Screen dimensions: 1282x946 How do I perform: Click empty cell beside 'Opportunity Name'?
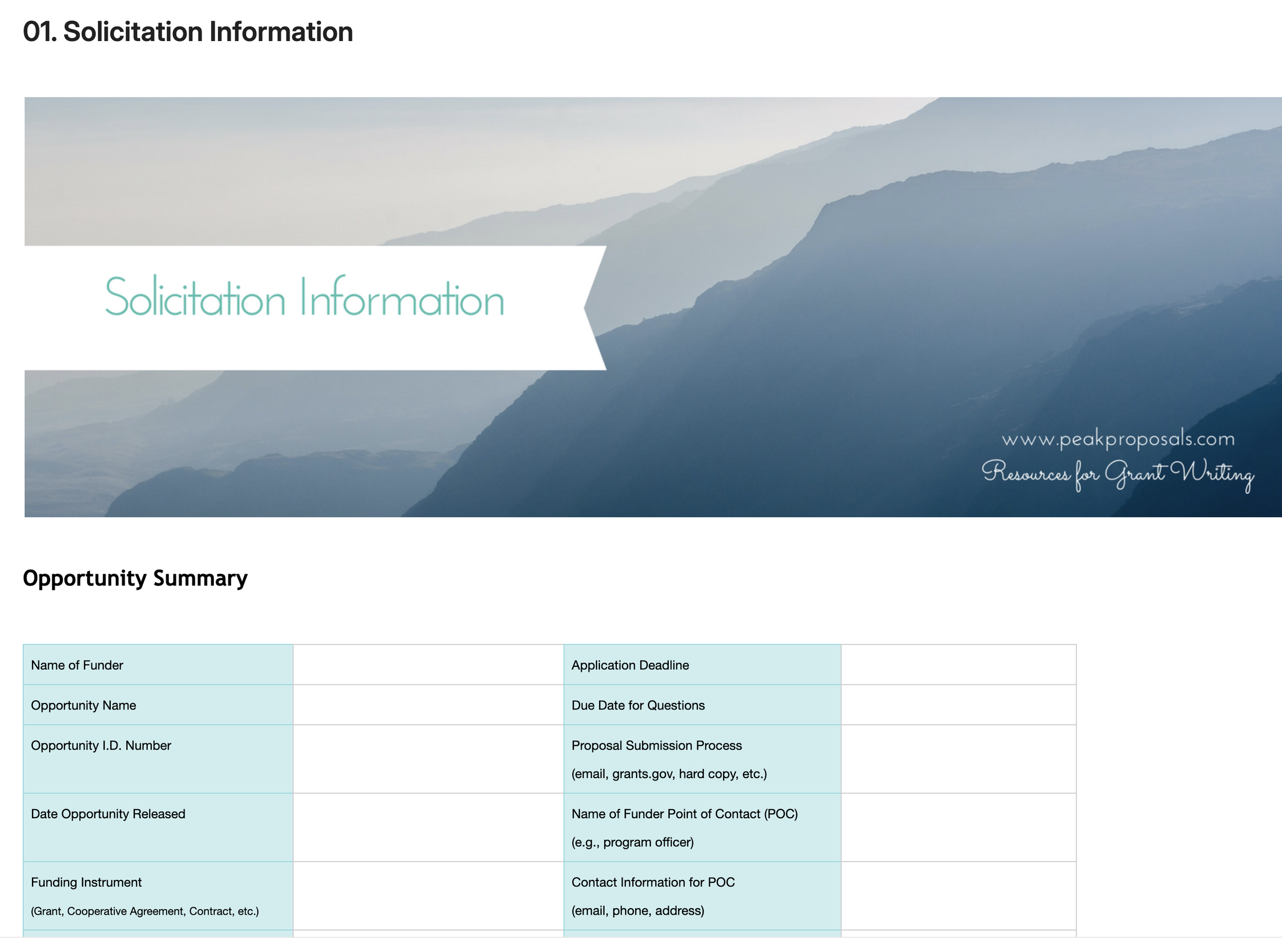[x=428, y=705]
